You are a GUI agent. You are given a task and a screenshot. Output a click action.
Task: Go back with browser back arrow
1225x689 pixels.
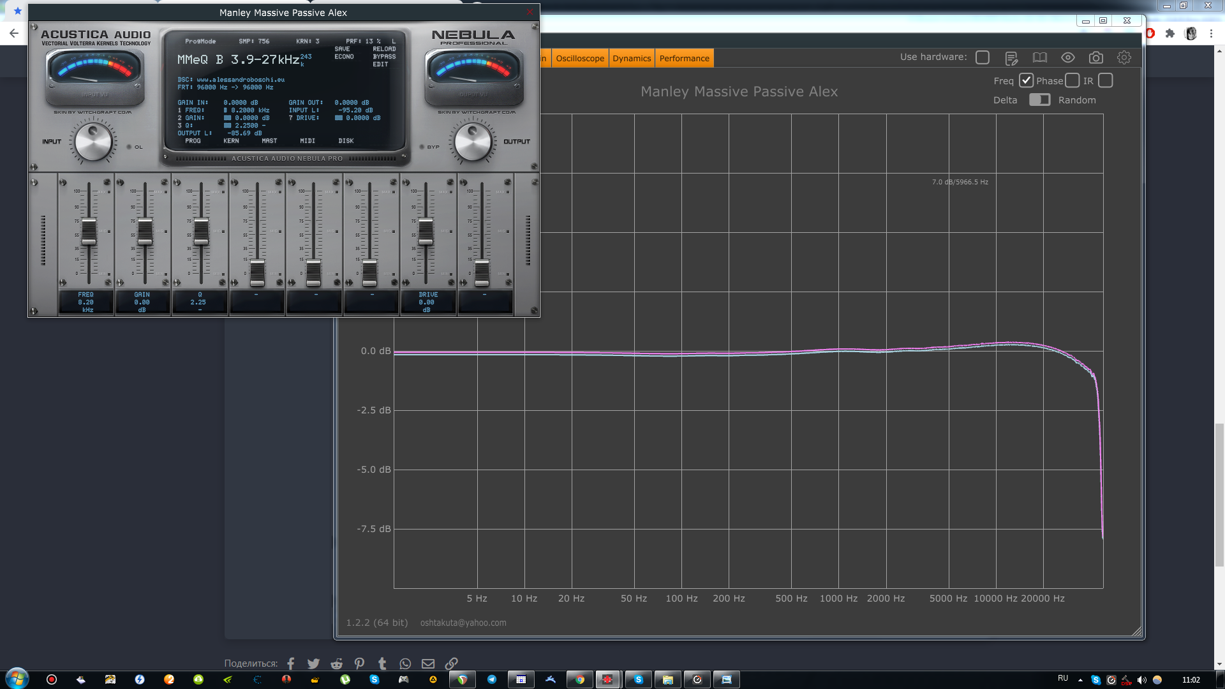(14, 33)
